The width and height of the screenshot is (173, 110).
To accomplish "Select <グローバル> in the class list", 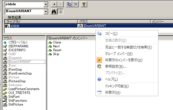I will click(18, 42).
